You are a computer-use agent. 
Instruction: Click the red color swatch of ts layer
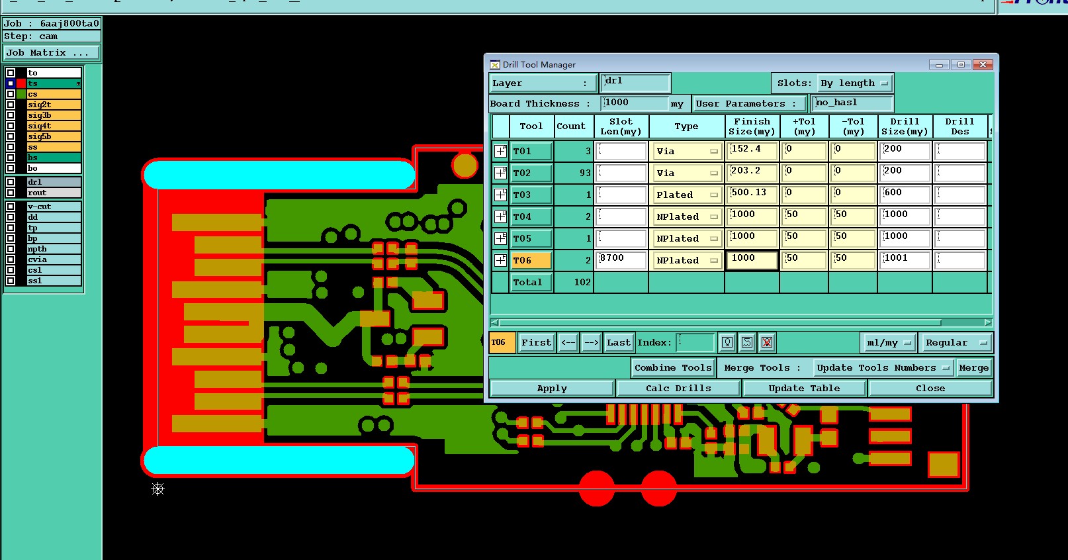21,83
